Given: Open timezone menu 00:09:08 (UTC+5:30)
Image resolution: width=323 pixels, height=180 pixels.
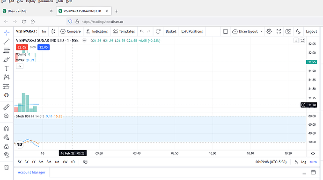Looking at the screenshot, I should [271, 162].
